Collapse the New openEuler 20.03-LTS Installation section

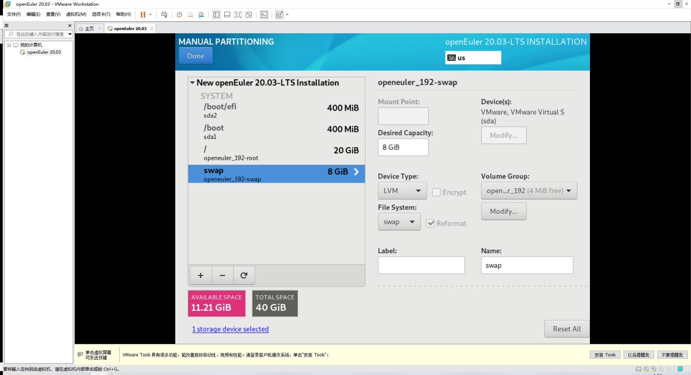192,83
